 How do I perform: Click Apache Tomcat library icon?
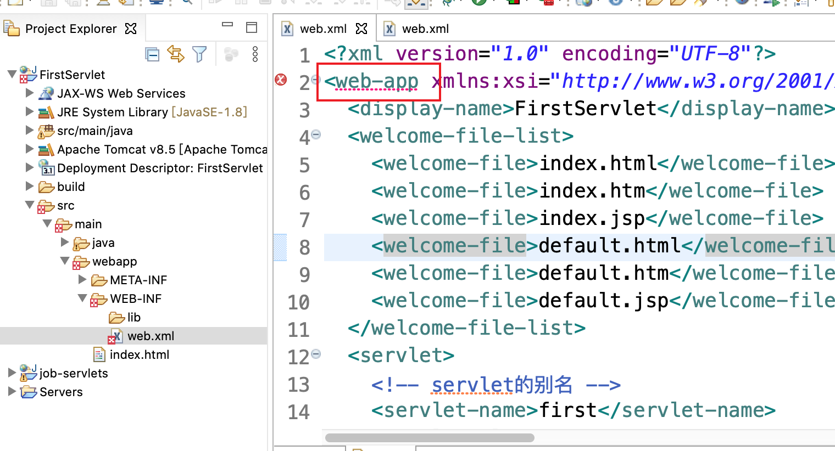46,149
